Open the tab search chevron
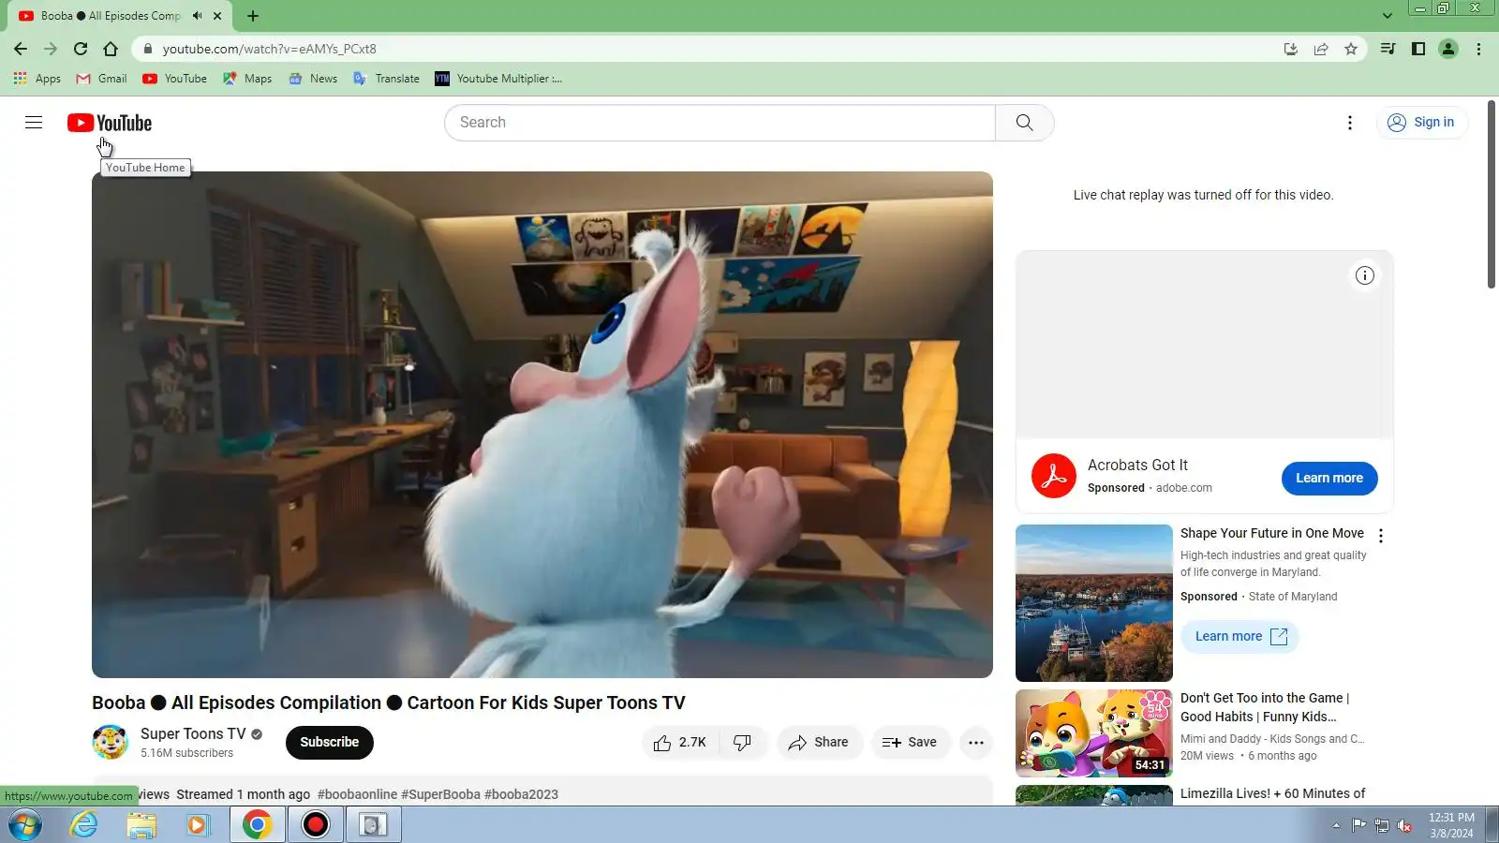 1388,16
